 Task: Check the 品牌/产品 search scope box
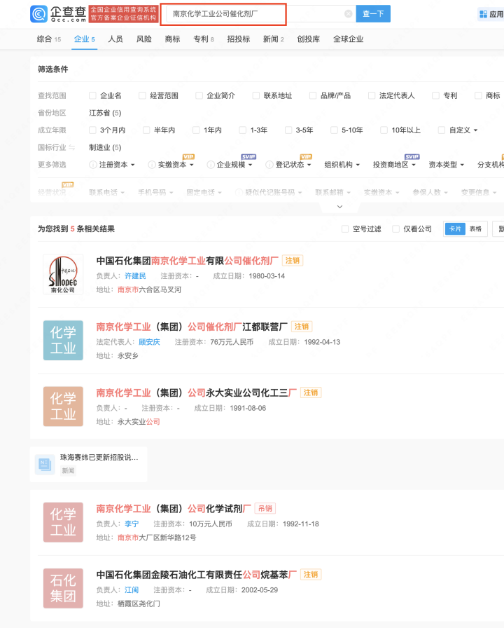(313, 95)
